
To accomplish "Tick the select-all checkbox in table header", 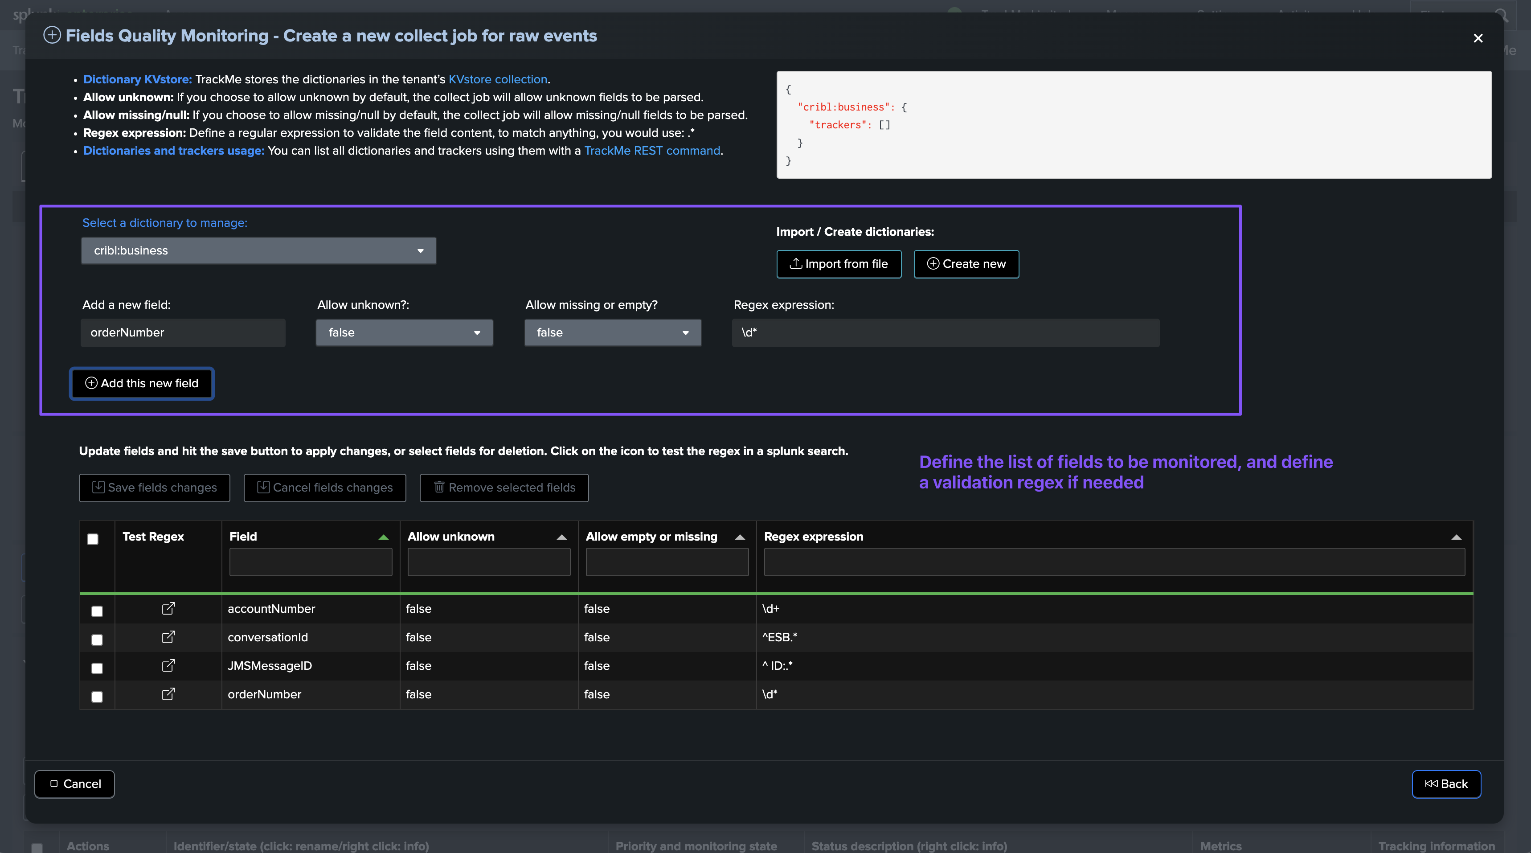I will (93, 539).
